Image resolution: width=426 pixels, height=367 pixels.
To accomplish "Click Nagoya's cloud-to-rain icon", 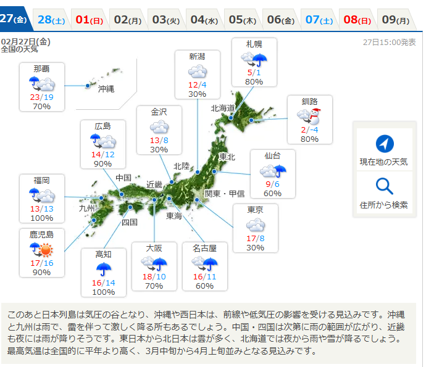I will click(204, 264).
